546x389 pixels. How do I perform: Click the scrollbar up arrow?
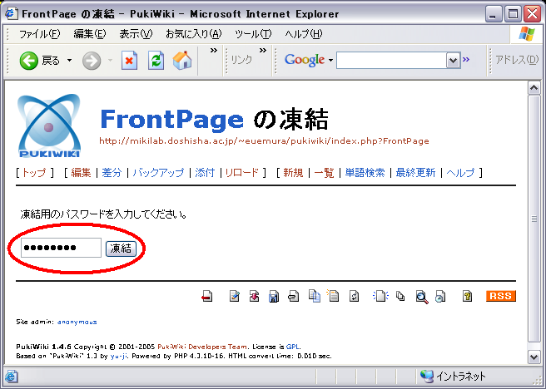click(534, 87)
